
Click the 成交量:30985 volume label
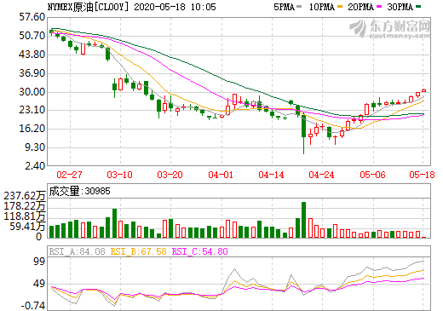tap(79, 191)
